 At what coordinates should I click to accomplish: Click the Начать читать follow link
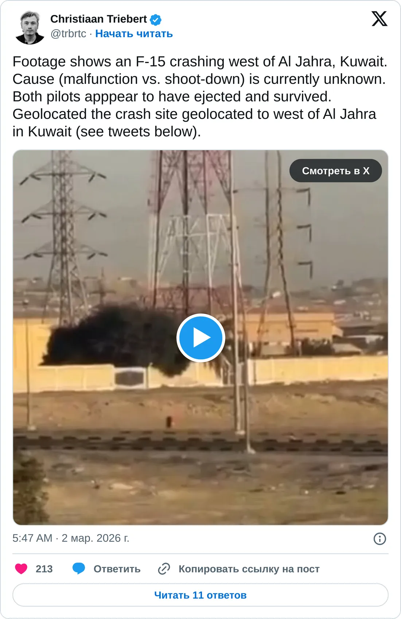click(134, 34)
